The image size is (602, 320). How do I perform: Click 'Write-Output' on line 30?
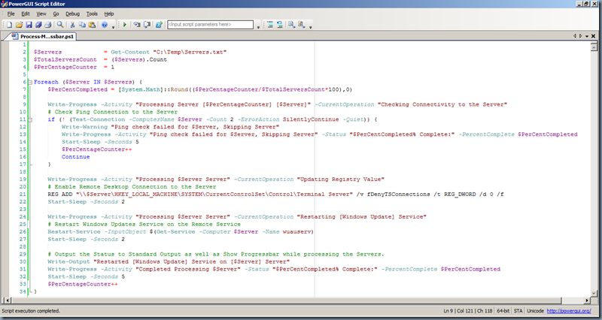(x=68, y=261)
